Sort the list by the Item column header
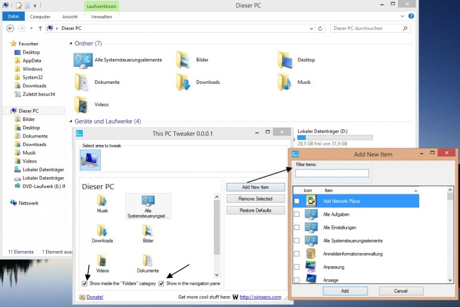The width and height of the screenshot is (460, 307). click(x=370, y=190)
